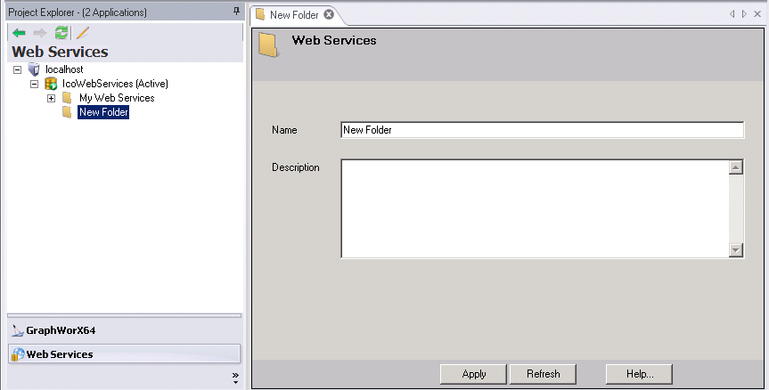Select My Web Services in the tree
This screenshot has width=769, height=390.
pos(117,98)
